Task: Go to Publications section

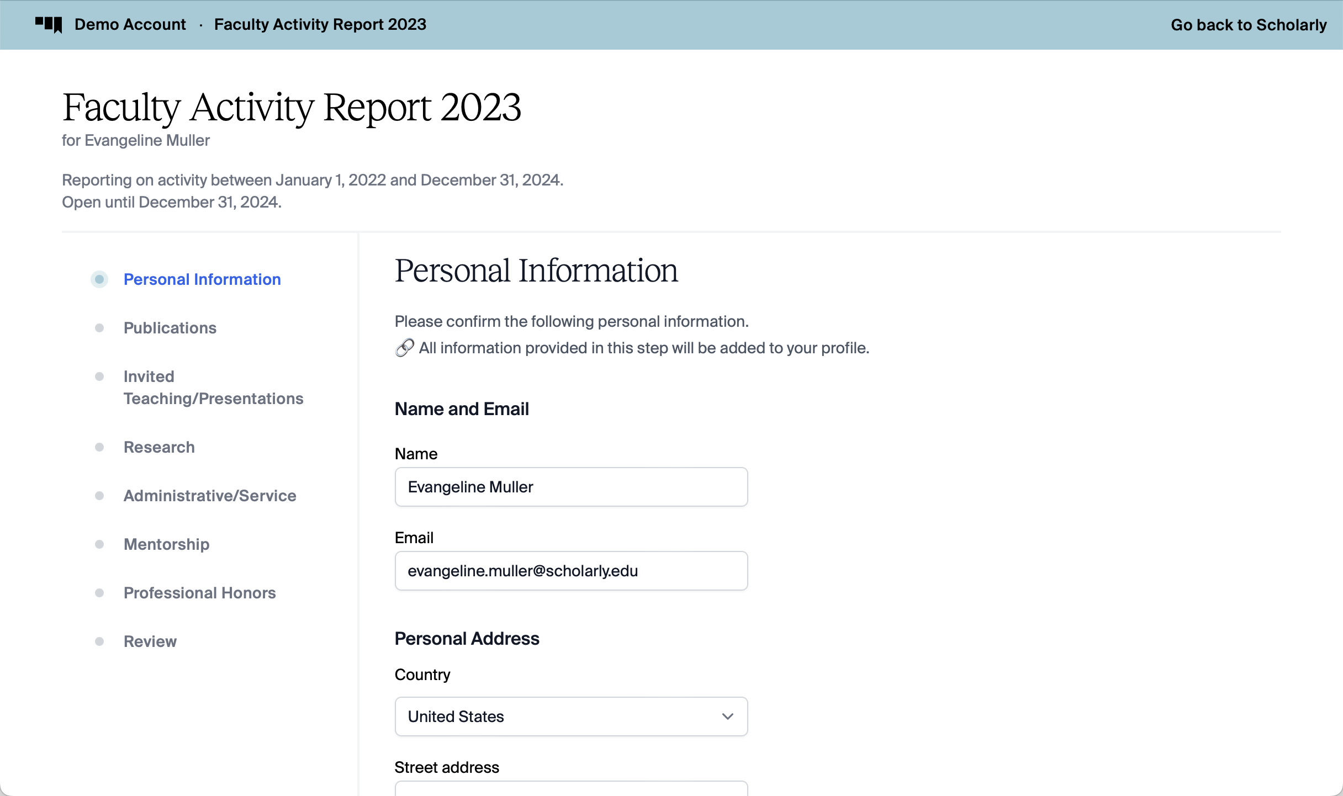Action: 170,328
